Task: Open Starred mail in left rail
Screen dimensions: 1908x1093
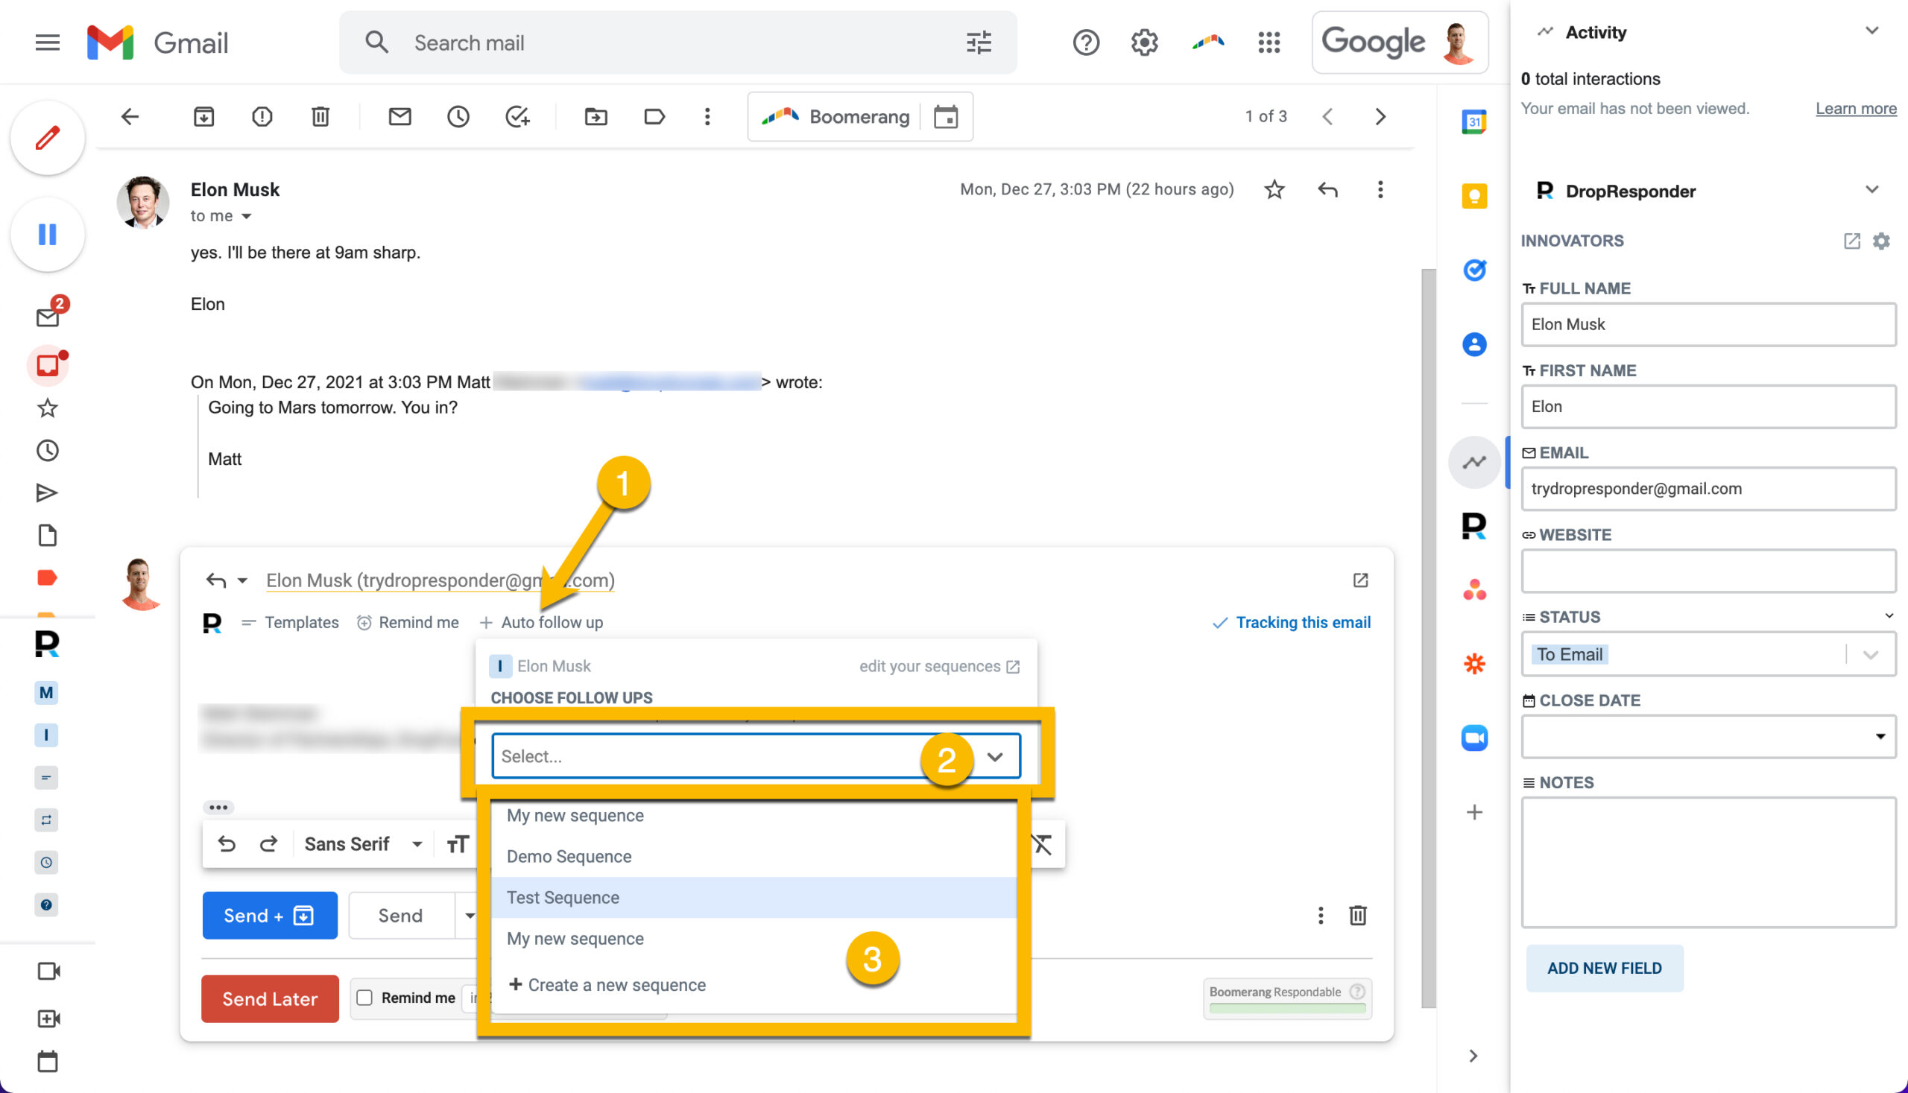Action: pos(47,408)
